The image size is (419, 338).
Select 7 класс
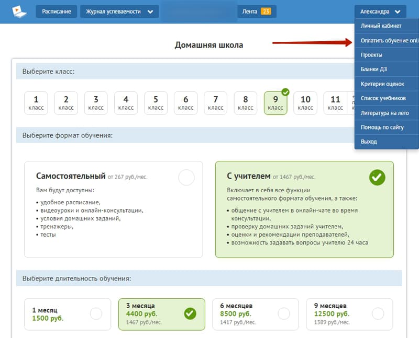click(216, 103)
